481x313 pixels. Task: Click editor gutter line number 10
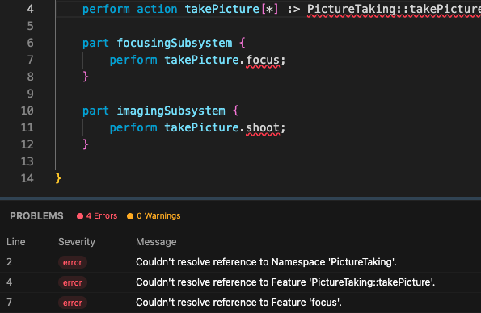[27, 111]
